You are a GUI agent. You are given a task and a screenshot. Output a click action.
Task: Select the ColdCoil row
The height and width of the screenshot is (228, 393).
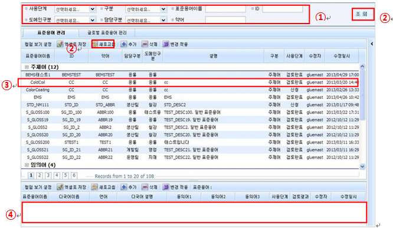point(190,82)
